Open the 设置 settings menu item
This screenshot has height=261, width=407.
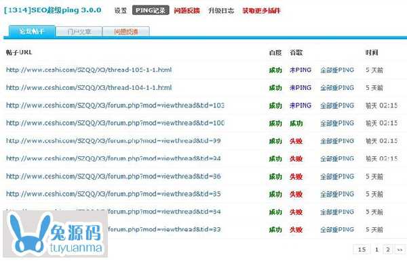click(x=121, y=11)
